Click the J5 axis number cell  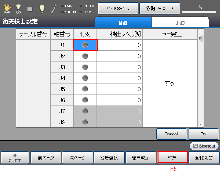point(62,89)
